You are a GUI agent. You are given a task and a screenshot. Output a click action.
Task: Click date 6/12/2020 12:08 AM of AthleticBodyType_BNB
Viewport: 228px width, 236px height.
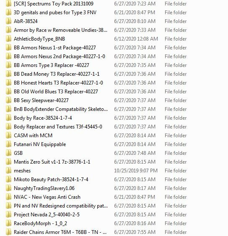point(136,39)
